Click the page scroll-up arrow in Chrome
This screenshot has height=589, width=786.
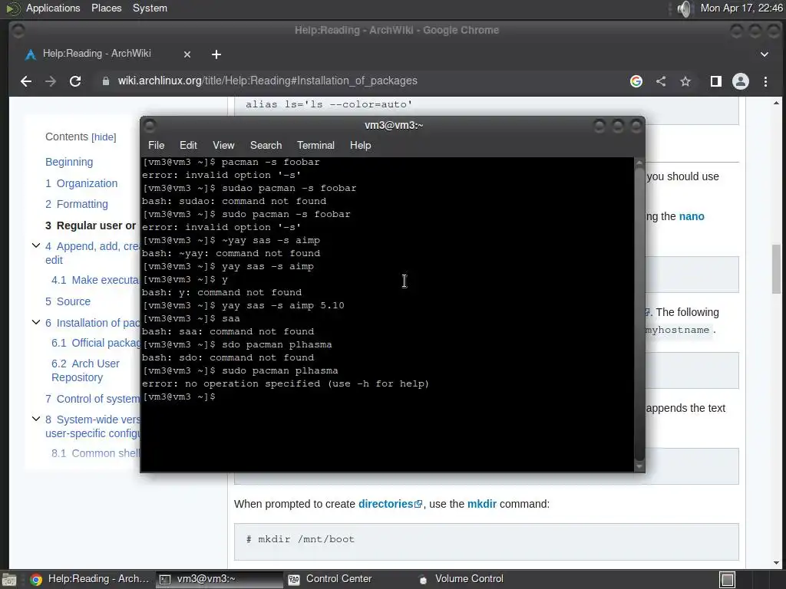point(776,104)
